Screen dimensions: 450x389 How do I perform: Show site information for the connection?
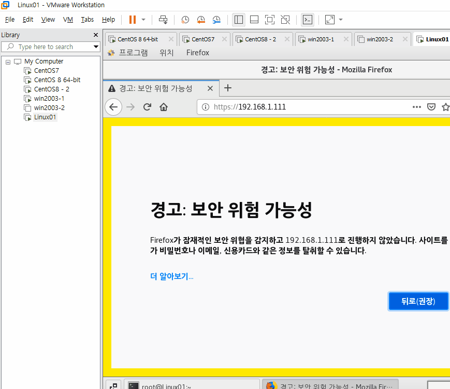(206, 107)
